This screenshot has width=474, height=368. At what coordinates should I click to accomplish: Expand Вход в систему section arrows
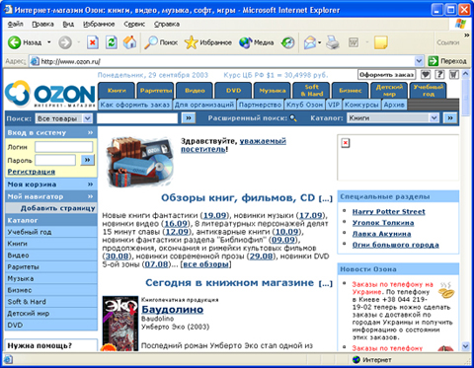click(90, 133)
